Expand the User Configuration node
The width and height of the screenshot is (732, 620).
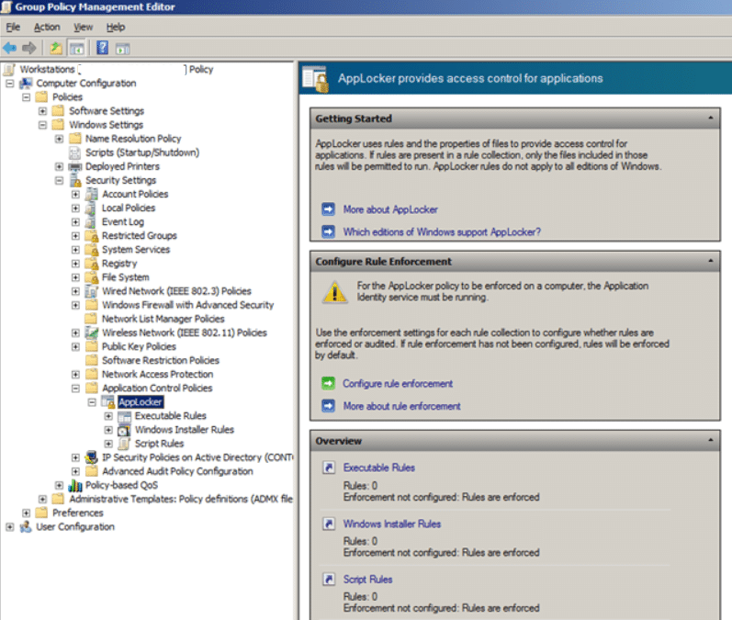[10, 526]
